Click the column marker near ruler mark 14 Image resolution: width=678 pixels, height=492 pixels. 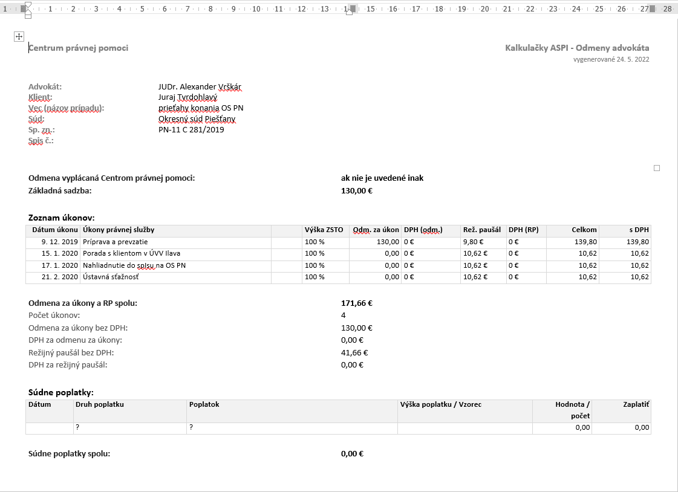coord(353,8)
